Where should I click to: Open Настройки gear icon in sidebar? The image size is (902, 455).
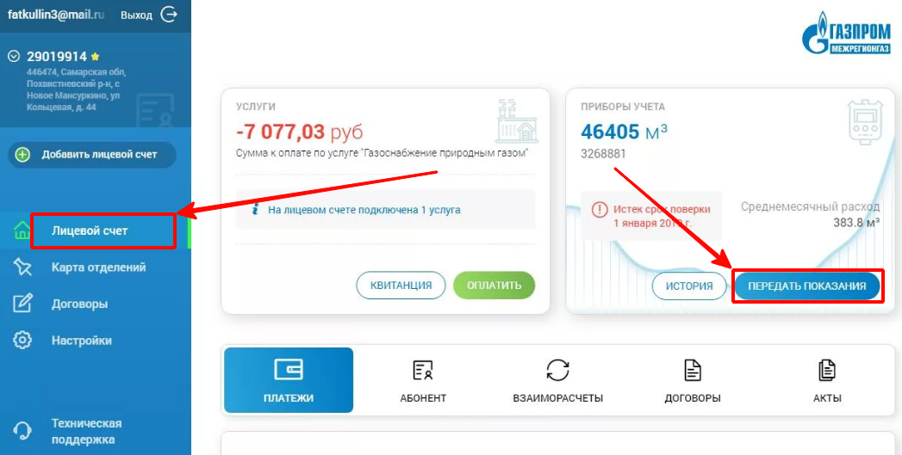click(22, 340)
